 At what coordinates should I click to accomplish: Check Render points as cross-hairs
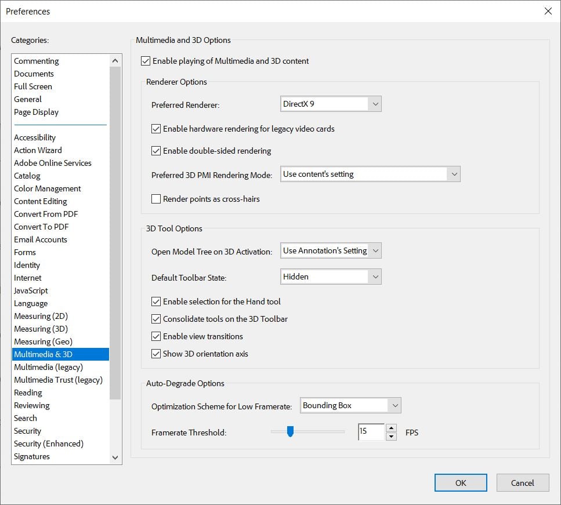pos(156,199)
